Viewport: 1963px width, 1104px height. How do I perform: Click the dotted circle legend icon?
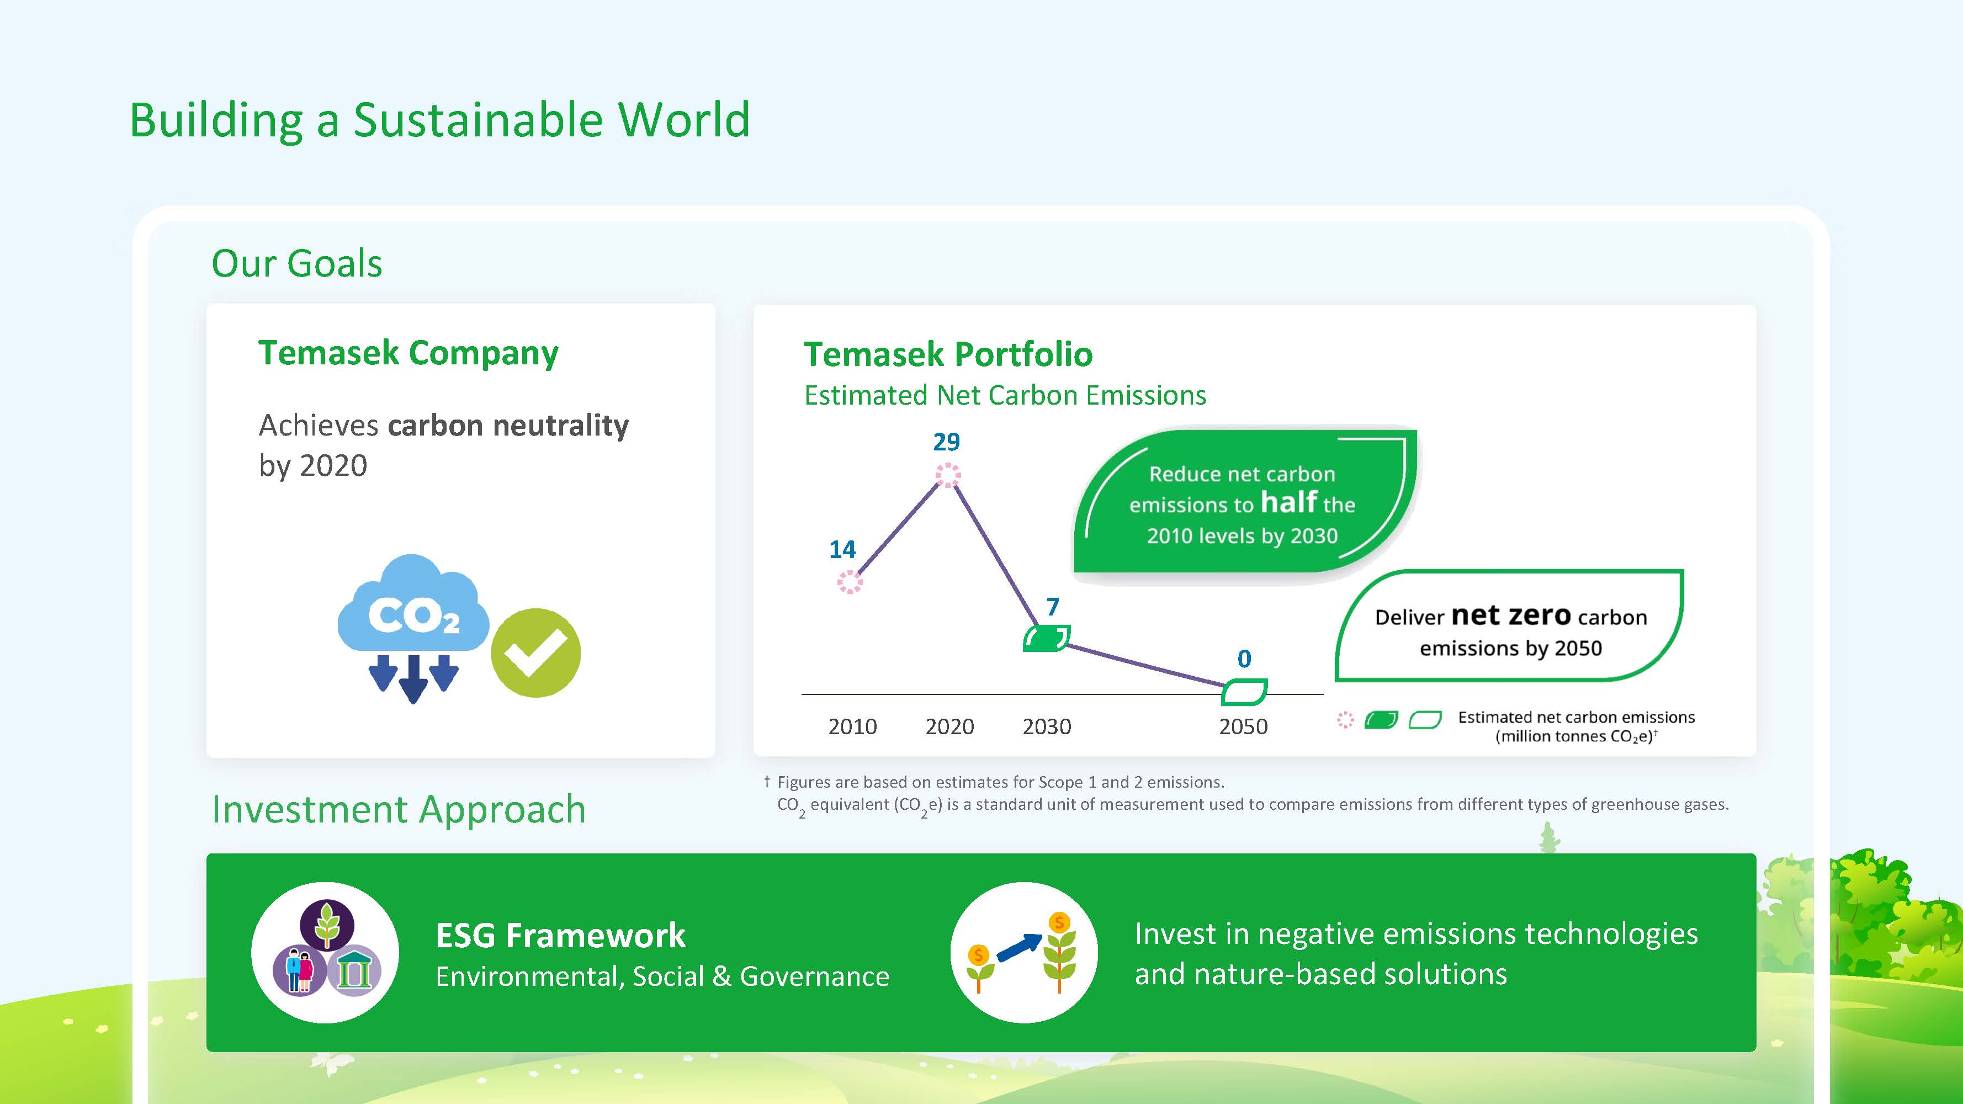click(1346, 719)
